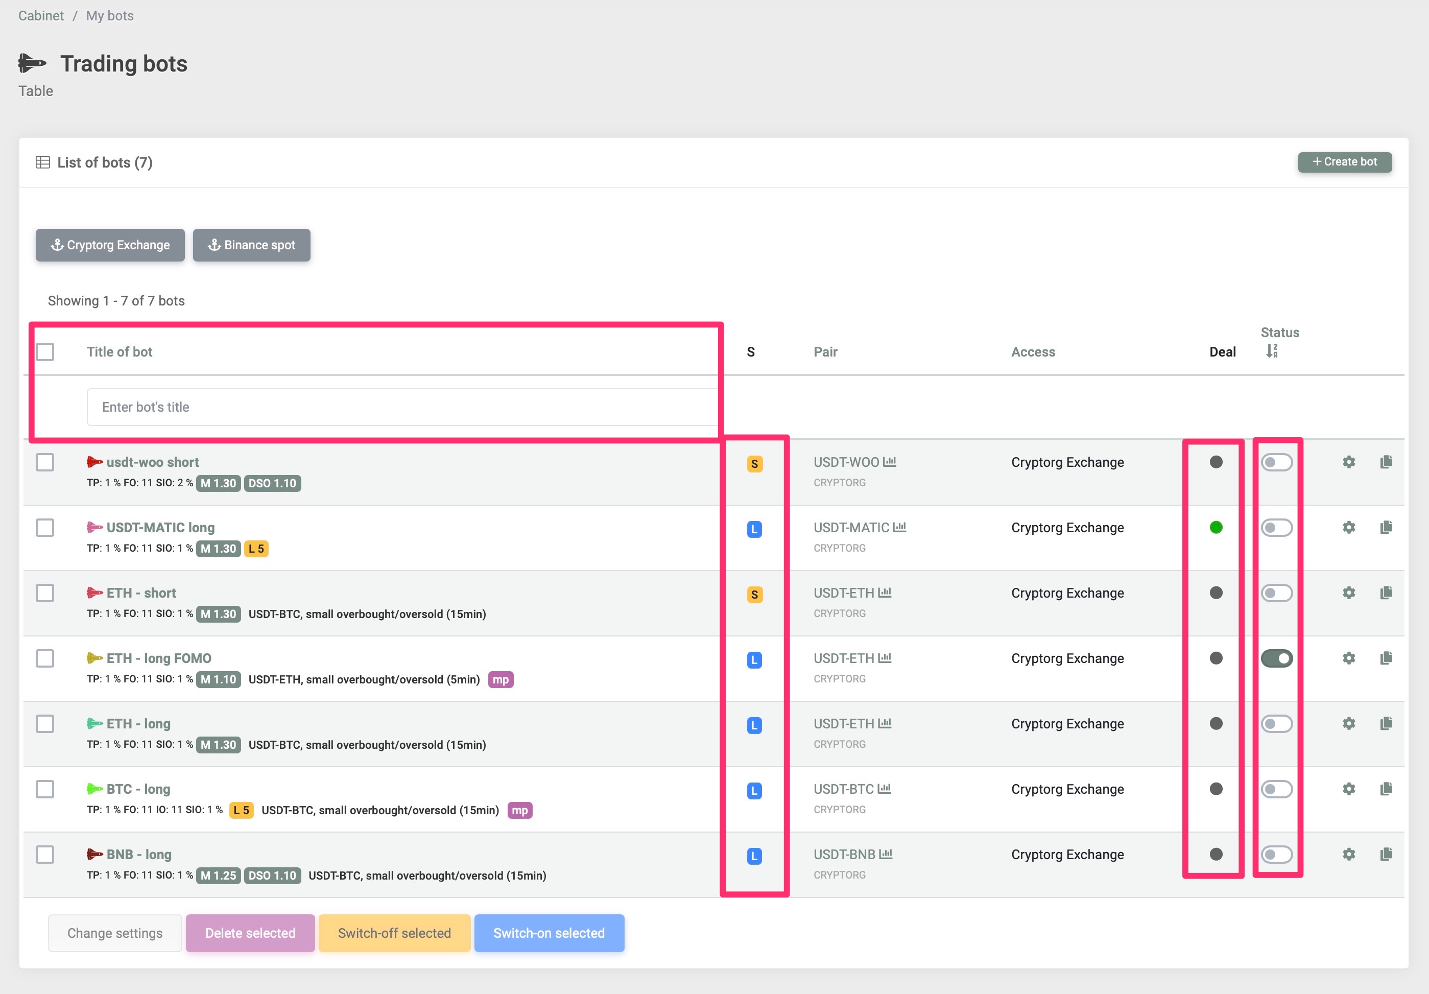Open settings gear for usdt-woo short bot
Image resolution: width=1429 pixels, height=994 pixels.
coord(1348,462)
